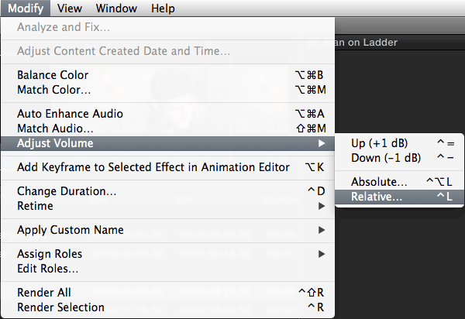Expand the Retime submenu
The height and width of the screenshot is (319, 465).
pyautogui.click(x=35, y=206)
